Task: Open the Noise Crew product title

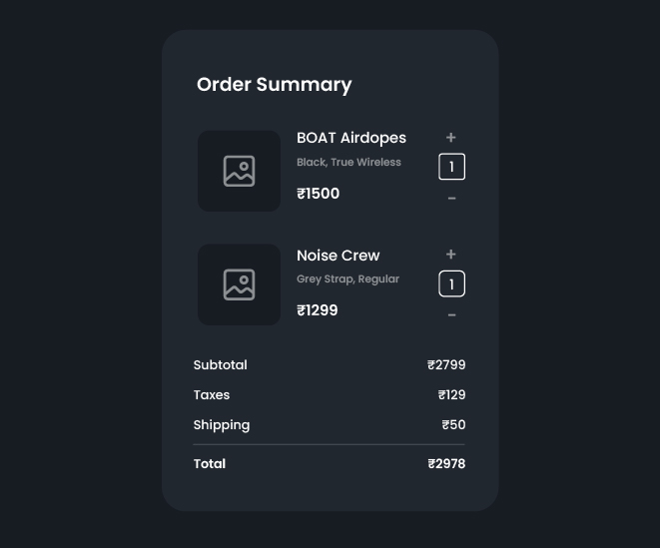Action: coord(338,256)
